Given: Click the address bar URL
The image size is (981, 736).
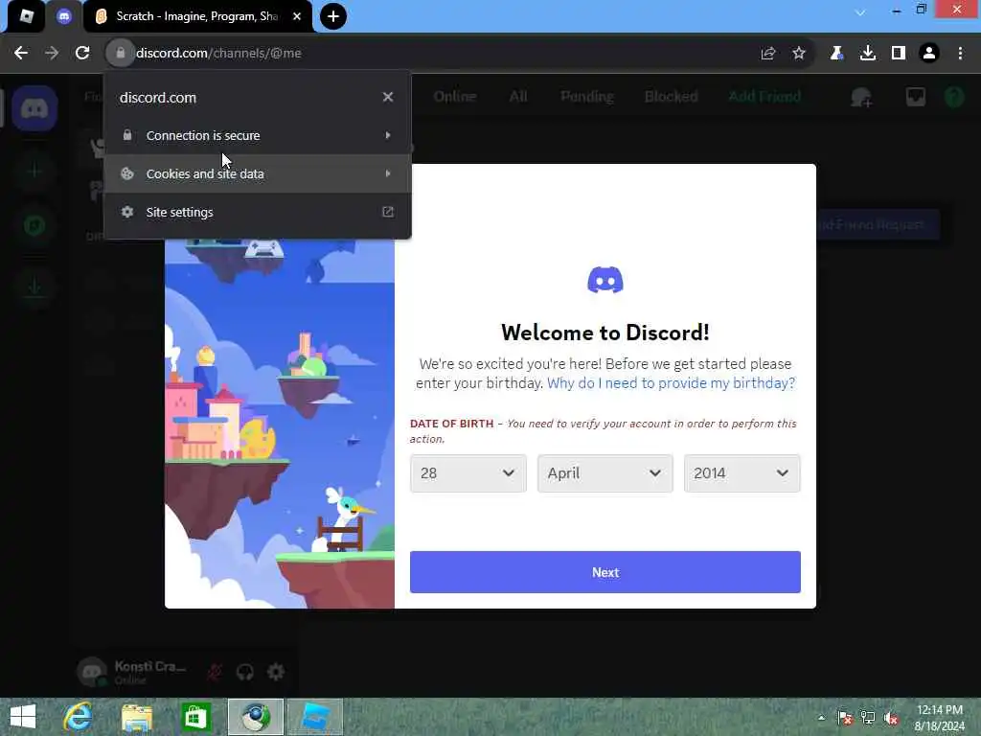Looking at the screenshot, I should click(218, 54).
